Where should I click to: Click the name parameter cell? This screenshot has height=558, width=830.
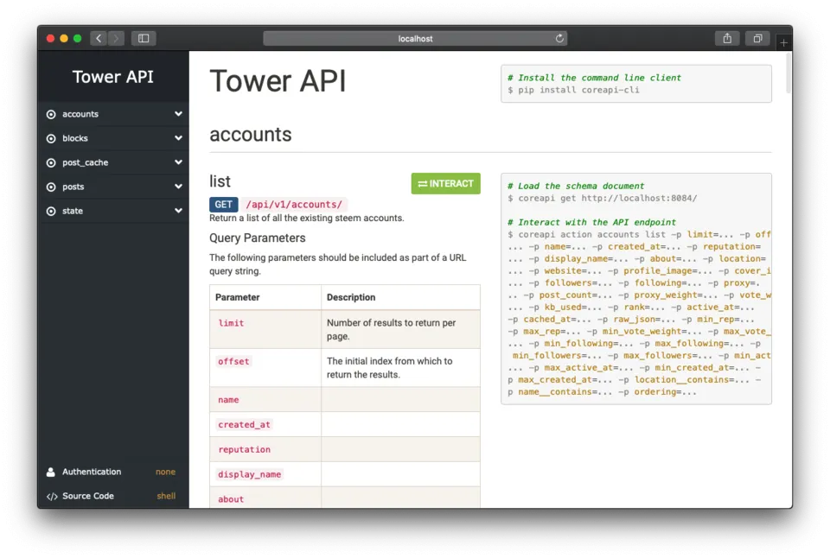tap(265, 400)
